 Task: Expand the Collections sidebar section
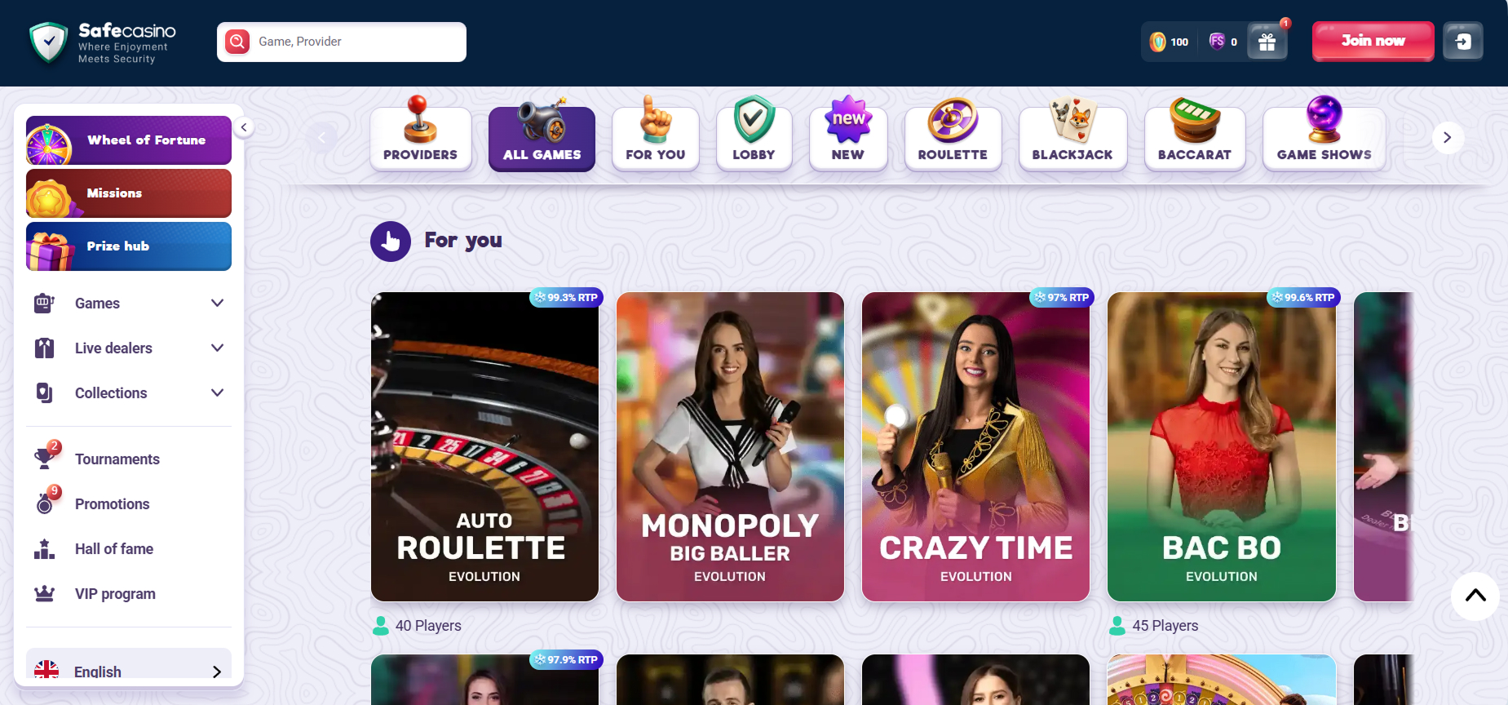(x=129, y=393)
